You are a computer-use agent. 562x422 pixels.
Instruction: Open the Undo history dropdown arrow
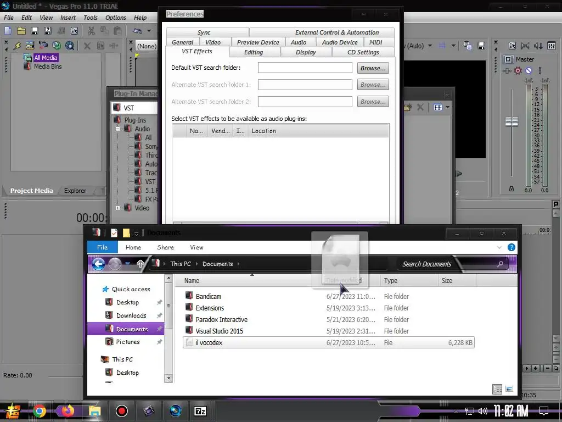(x=149, y=31)
